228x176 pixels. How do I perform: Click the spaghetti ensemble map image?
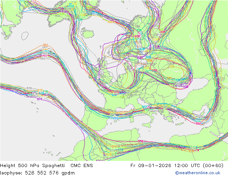[x=114, y=80]
